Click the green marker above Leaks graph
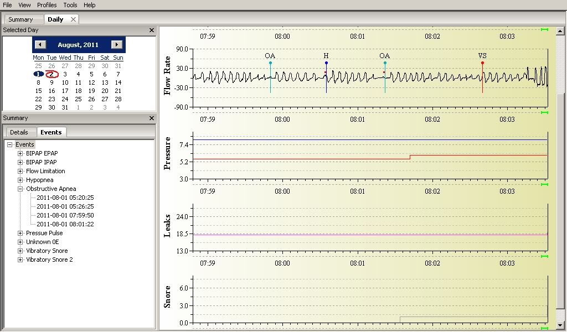This screenshot has width=567, height=332. [x=544, y=185]
